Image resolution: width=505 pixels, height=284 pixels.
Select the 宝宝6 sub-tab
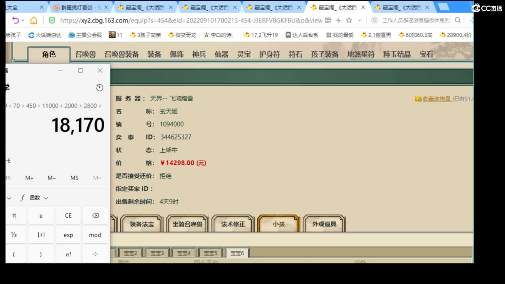coord(237,253)
